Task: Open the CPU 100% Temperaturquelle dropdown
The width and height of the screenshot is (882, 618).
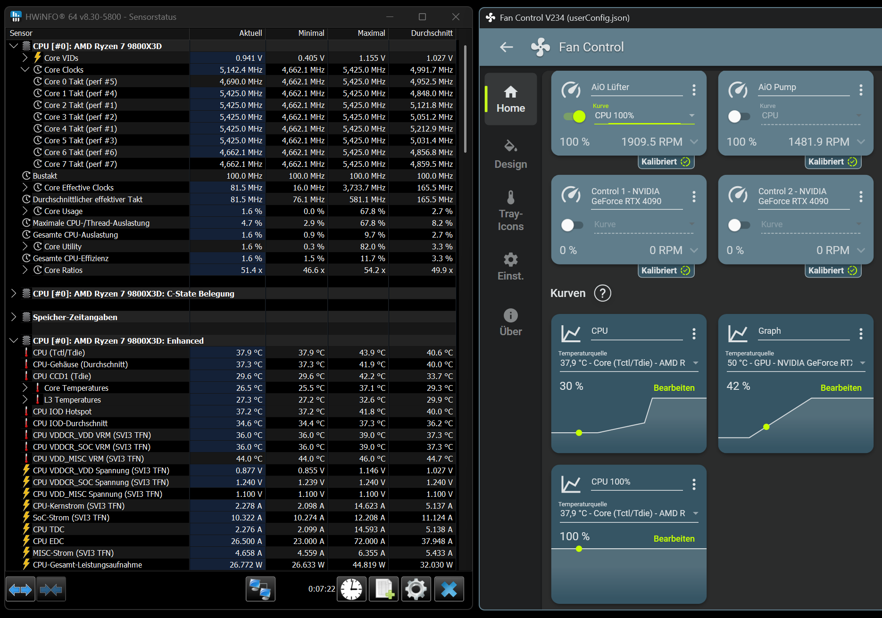Action: (629, 513)
